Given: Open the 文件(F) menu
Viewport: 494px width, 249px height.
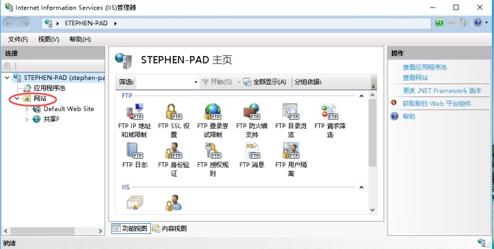Looking at the screenshot, I should 18,39.
